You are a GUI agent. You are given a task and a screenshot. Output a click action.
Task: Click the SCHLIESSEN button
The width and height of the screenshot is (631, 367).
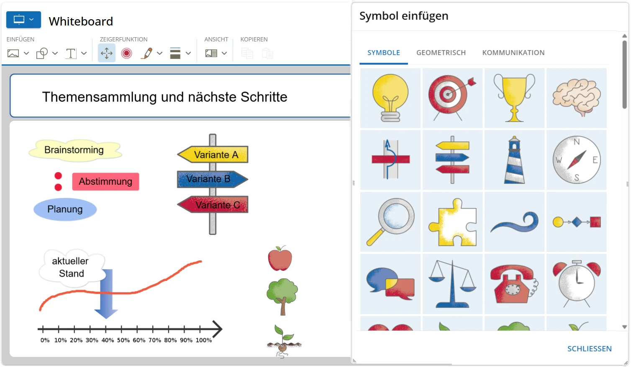(589, 348)
